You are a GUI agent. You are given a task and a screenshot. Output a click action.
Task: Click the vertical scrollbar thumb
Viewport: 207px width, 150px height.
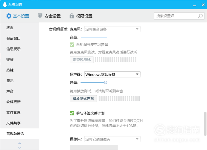point(205,124)
